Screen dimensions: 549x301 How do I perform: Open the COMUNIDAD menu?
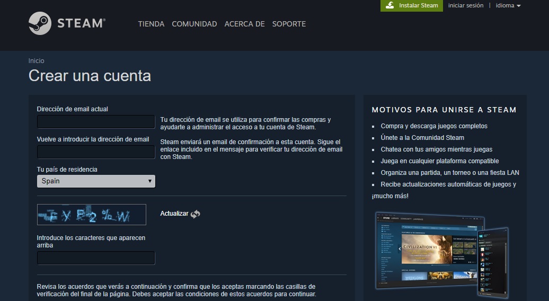pos(194,24)
